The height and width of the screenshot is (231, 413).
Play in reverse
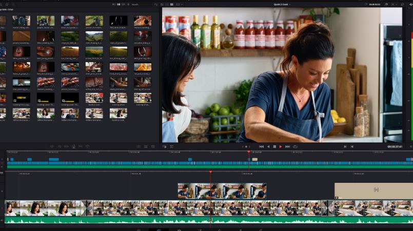(x=268, y=146)
